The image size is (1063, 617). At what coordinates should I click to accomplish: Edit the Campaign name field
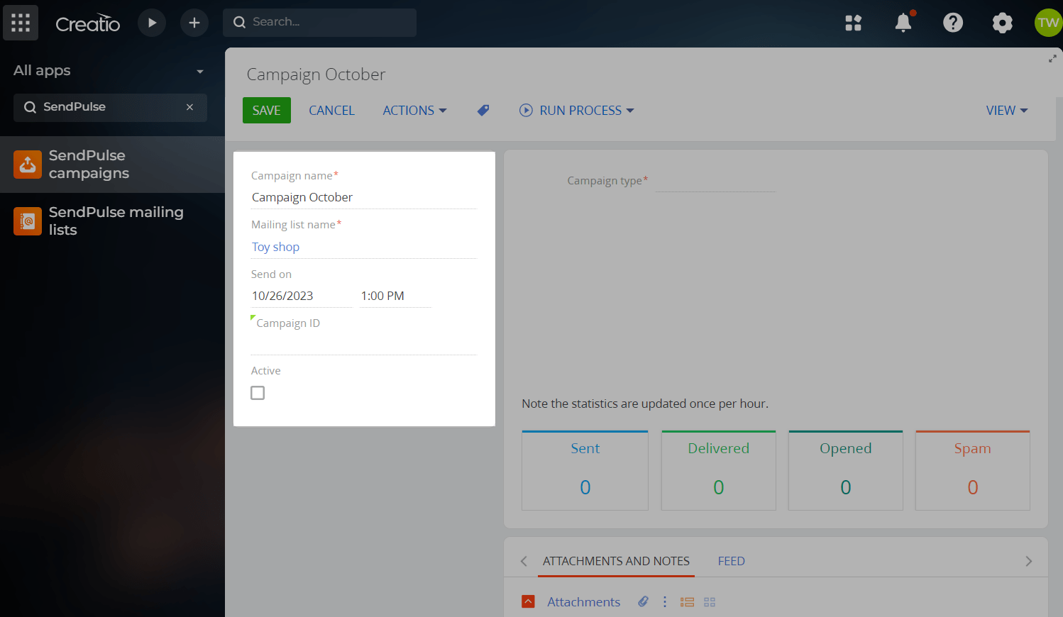click(363, 198)
